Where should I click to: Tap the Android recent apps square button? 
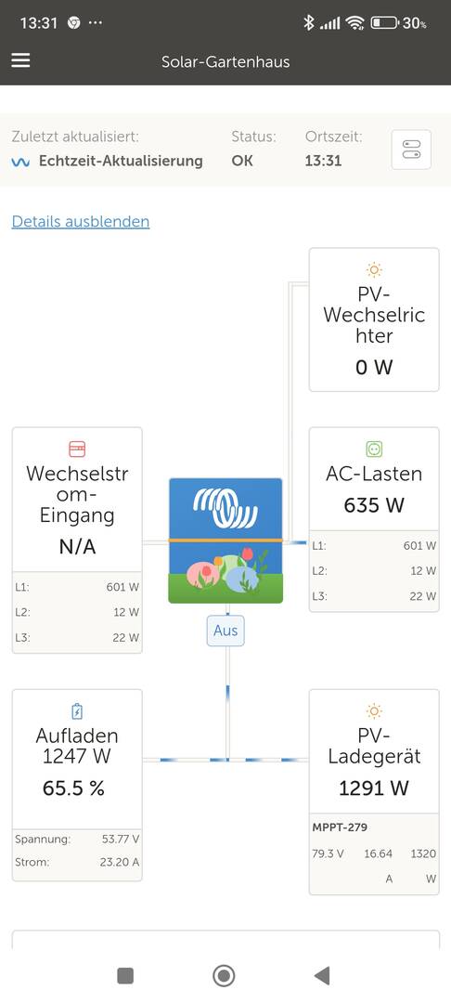click(125, 975)
